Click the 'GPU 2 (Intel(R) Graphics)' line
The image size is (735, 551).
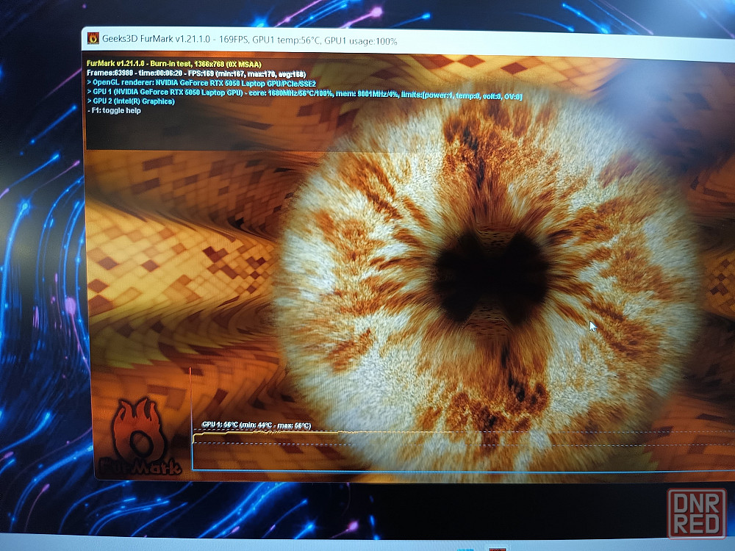130,101
